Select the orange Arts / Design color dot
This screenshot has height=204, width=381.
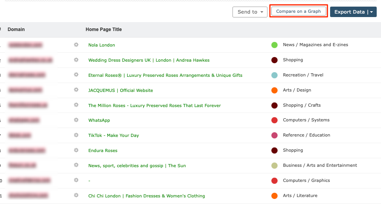point(274,90)
